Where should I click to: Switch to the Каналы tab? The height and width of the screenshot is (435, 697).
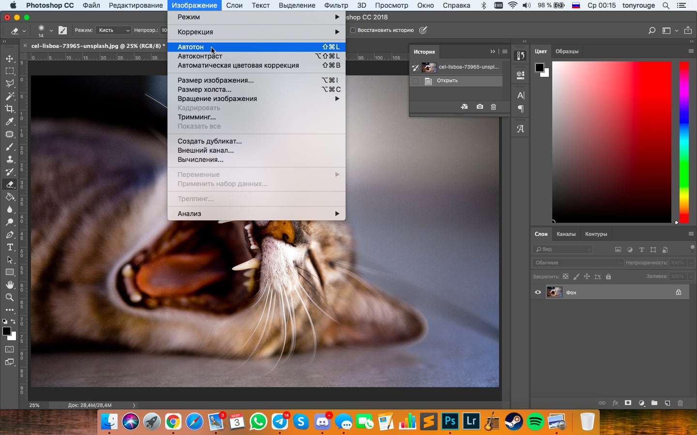pos(566,234)
